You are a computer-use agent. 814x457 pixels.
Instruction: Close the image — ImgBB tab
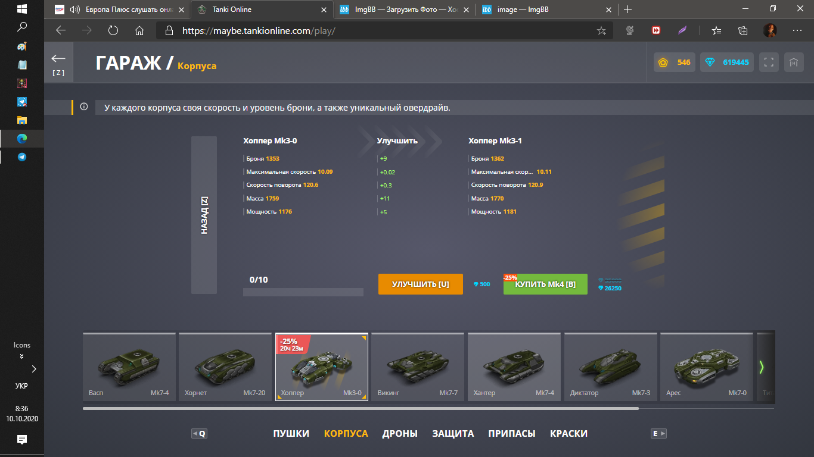[608, 10]
